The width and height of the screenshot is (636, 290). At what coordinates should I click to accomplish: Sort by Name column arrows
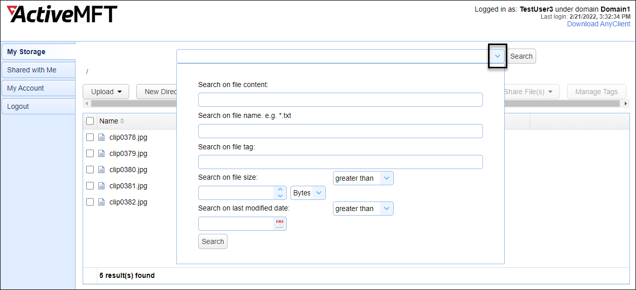(122, 121)
